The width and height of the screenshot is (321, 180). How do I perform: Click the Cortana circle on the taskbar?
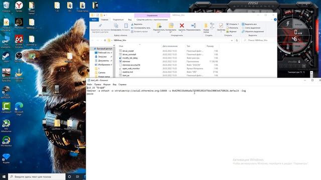69,176
